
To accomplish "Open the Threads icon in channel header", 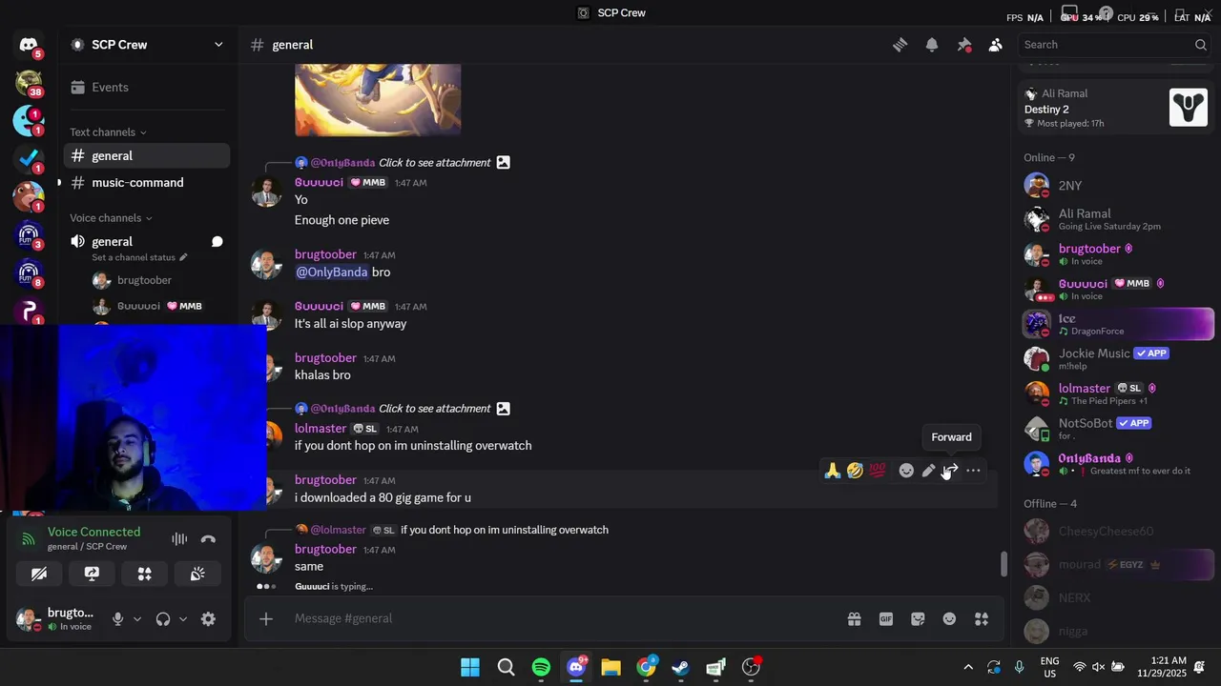I will (900, 45).
